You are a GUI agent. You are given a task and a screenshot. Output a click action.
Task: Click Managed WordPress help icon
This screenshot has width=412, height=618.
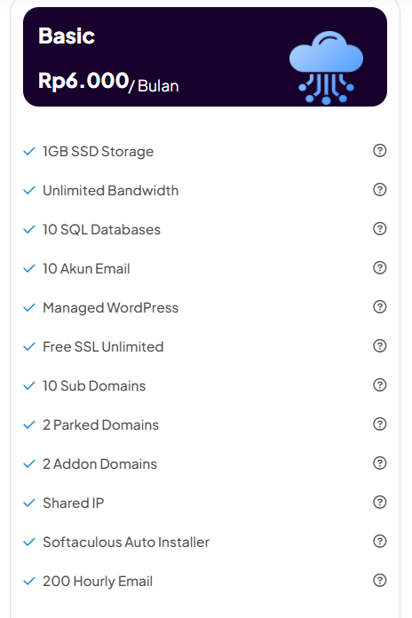(x=379, y=306)
